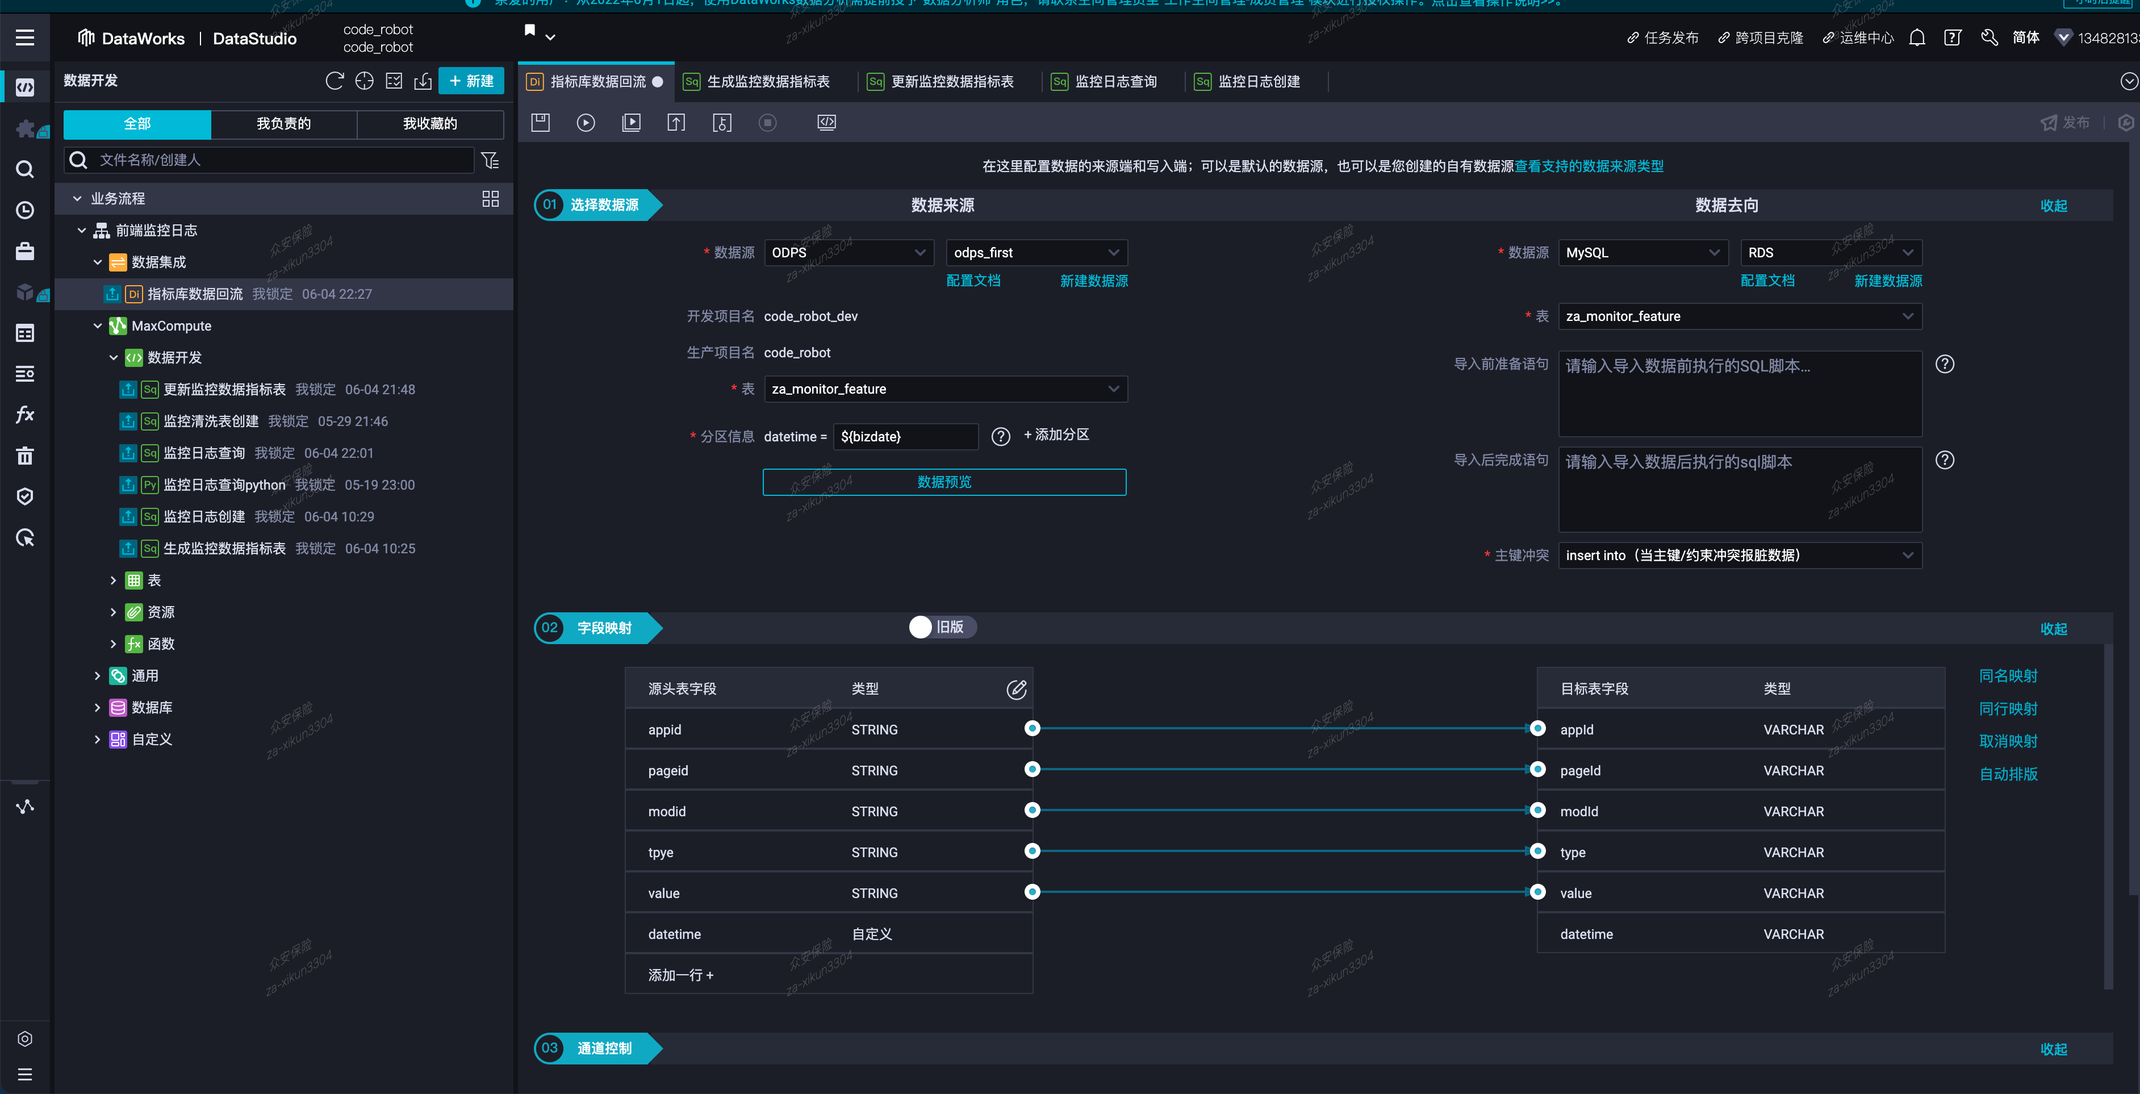2140x1094 pixels.
Task: Click the 文件名称/创建人 search field
Action: click(269, 160)
